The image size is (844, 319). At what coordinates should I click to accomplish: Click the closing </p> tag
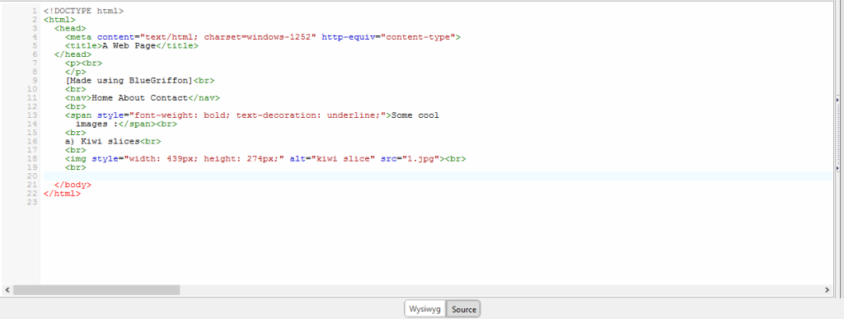click(75, 72)
